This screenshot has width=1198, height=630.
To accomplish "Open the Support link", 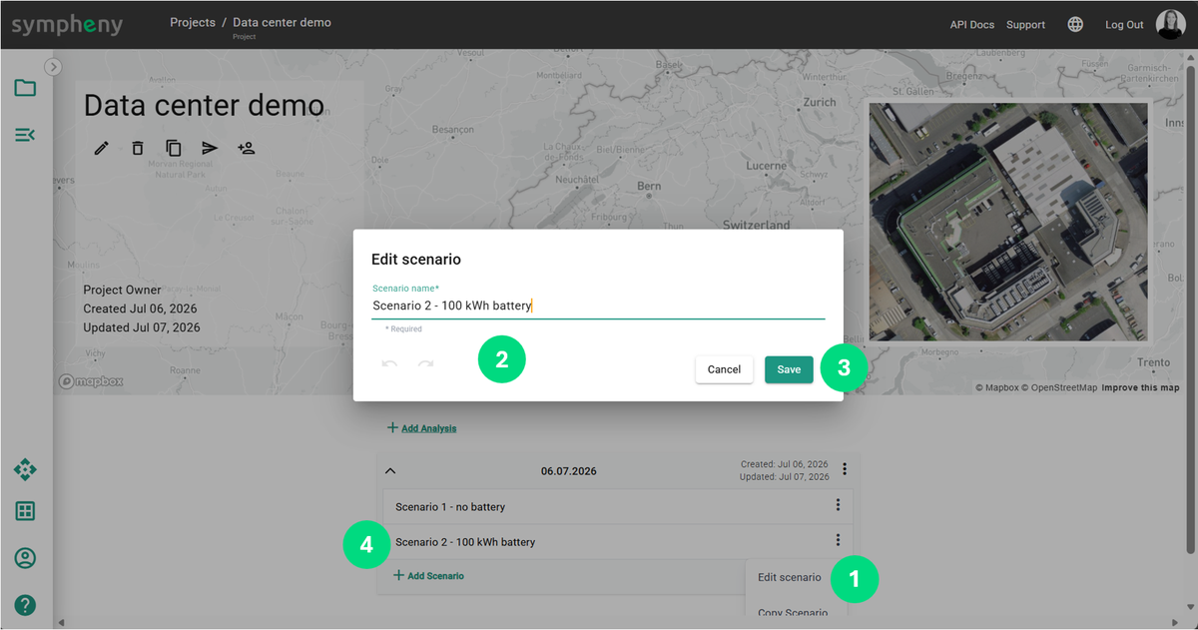I will point(1025,25).
